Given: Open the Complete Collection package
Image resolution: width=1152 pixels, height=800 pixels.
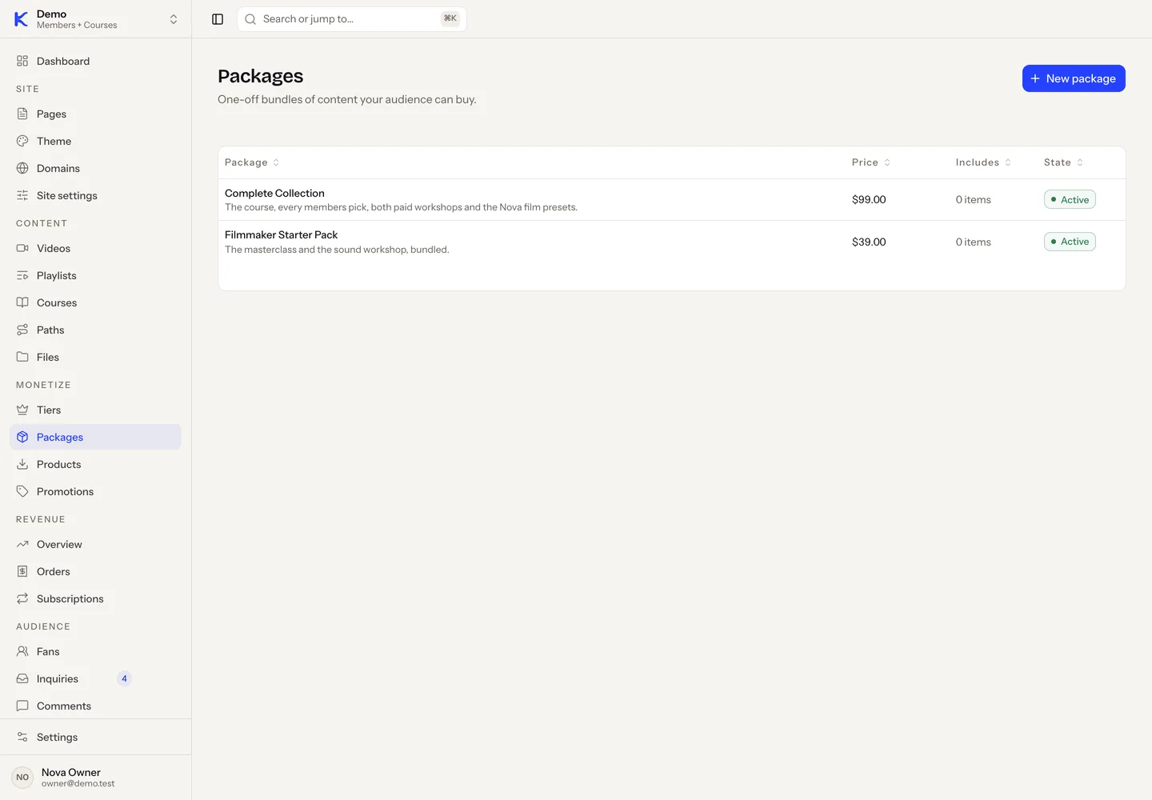Looking at the screenshot, I should [x=274, y=193].
